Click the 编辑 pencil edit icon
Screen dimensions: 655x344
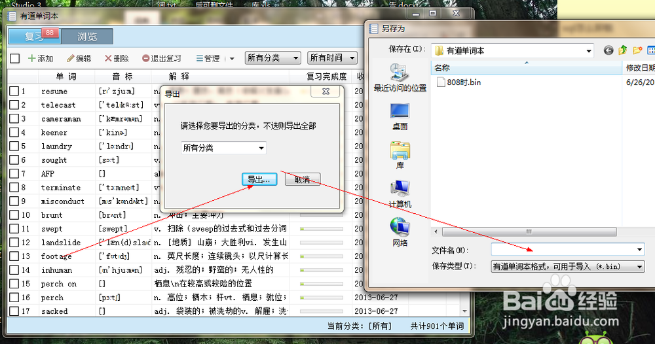point(71,58)
